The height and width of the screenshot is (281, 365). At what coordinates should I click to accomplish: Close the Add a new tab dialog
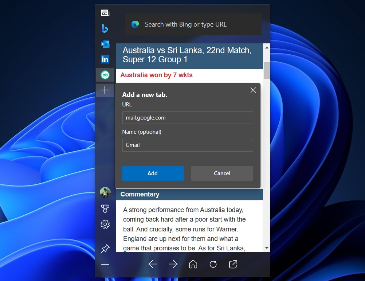[x=253, y=90]
